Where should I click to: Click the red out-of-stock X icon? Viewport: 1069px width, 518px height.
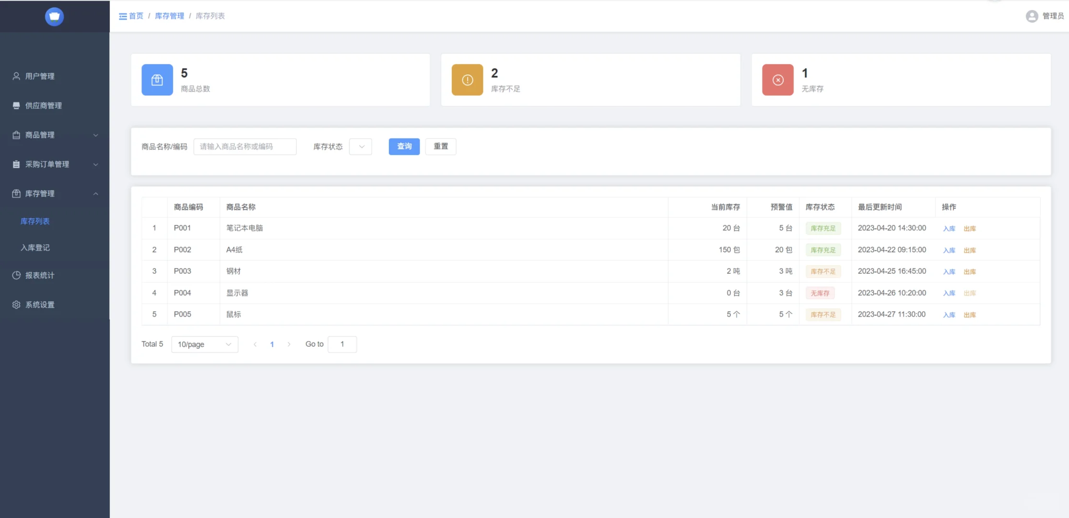[777, 80]
